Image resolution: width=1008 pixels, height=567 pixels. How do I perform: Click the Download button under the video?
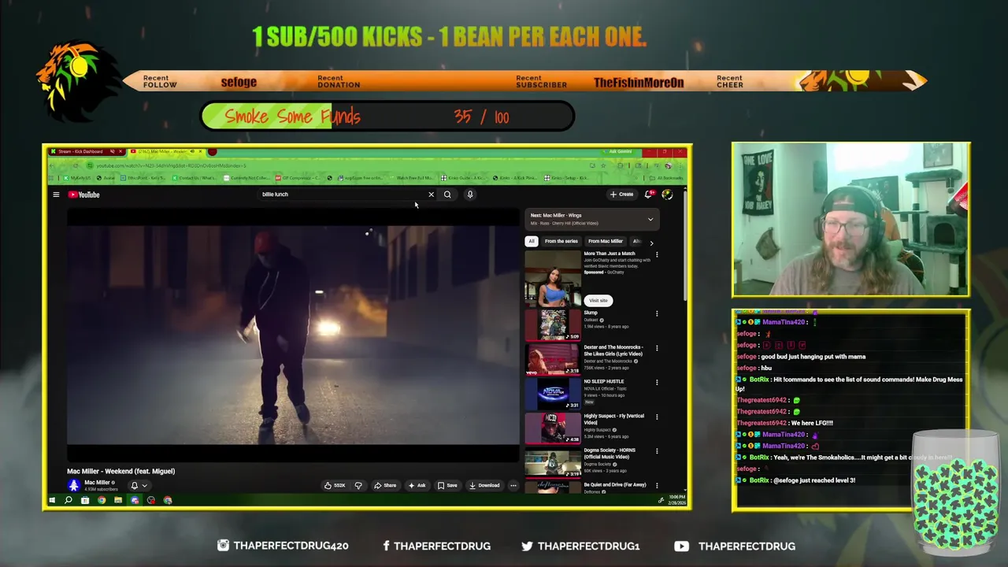[484, 486]
